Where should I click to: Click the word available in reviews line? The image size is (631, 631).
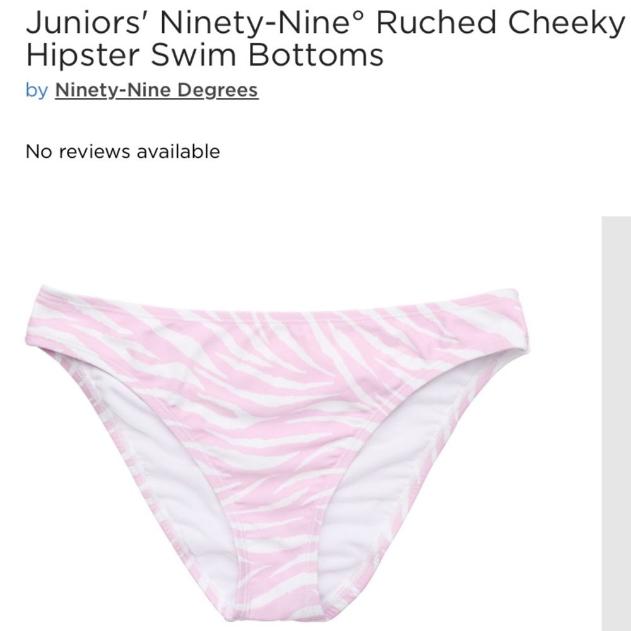point(179,151)
